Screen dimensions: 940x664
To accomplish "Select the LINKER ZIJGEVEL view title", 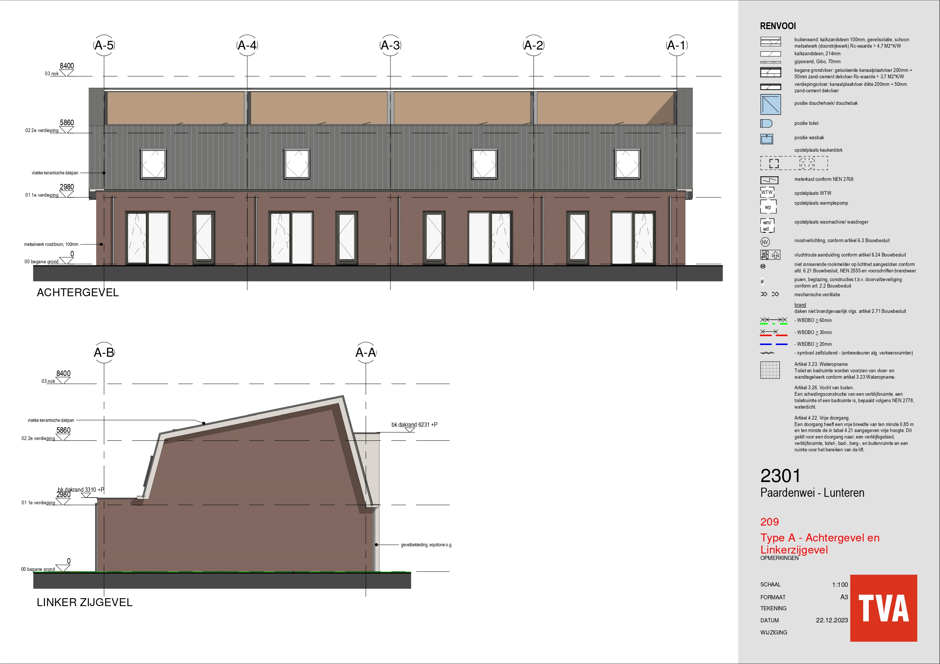I will [85, 602].
